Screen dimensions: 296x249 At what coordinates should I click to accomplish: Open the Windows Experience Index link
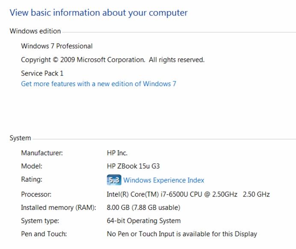pyautogui.click(x=163, y=180)
